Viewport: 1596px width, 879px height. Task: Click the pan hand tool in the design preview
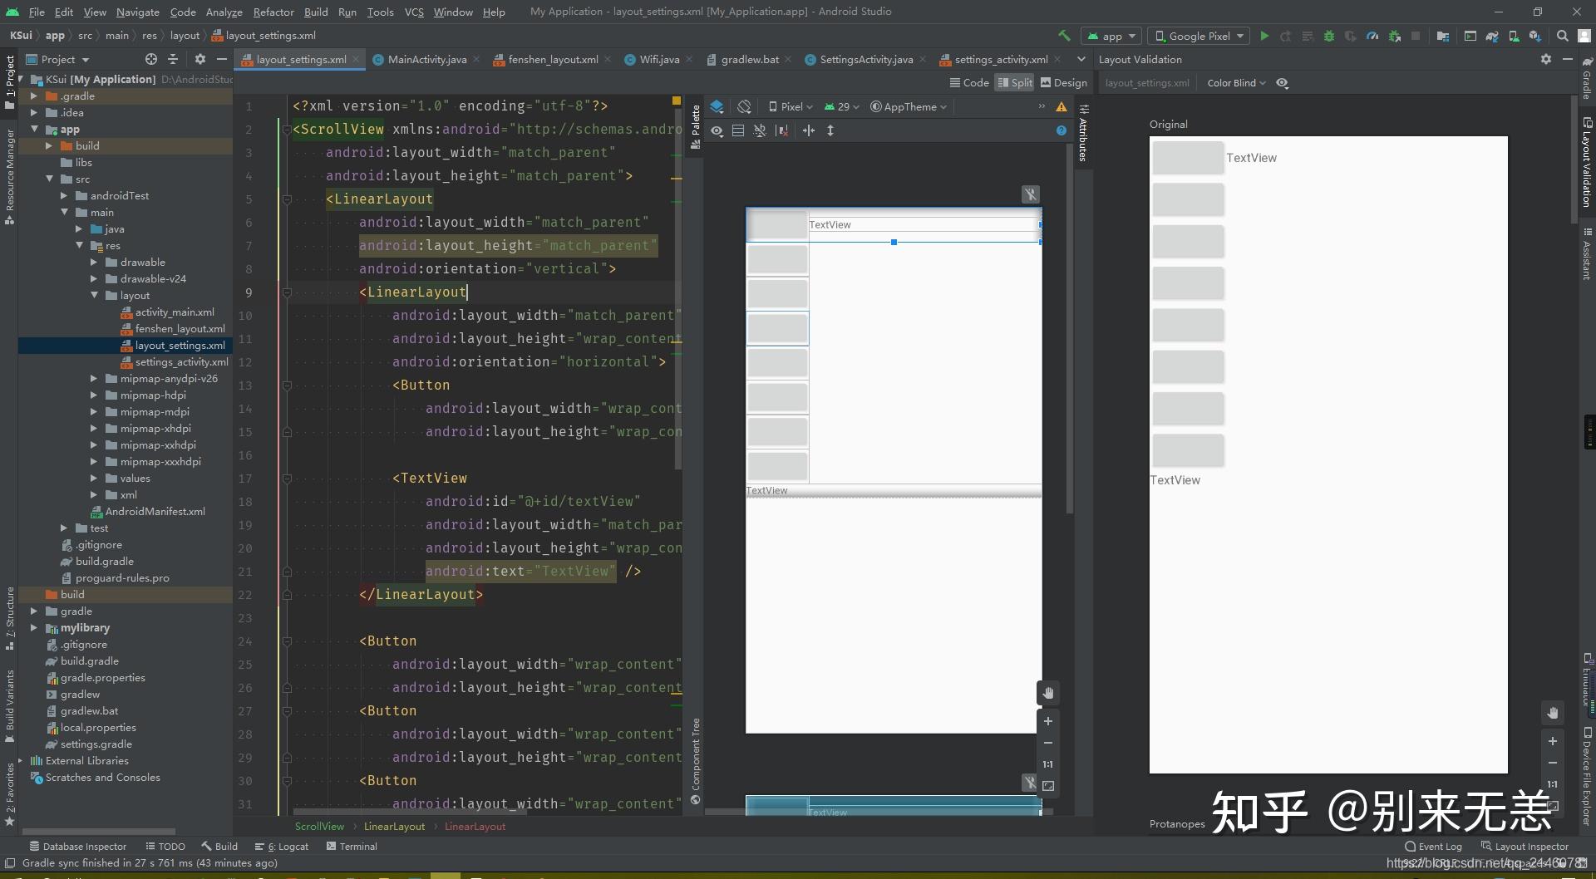(1048, 693)
